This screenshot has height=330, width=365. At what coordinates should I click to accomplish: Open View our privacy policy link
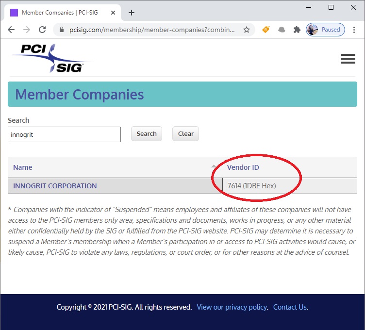tap(232, 307)
